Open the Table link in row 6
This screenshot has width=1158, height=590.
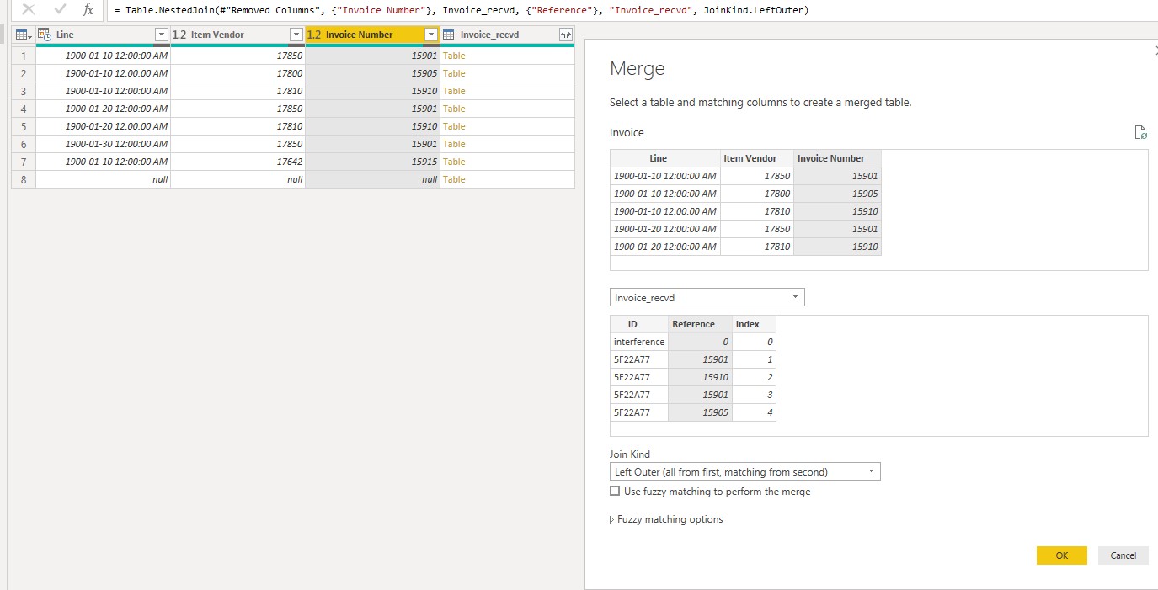(454, 144)
